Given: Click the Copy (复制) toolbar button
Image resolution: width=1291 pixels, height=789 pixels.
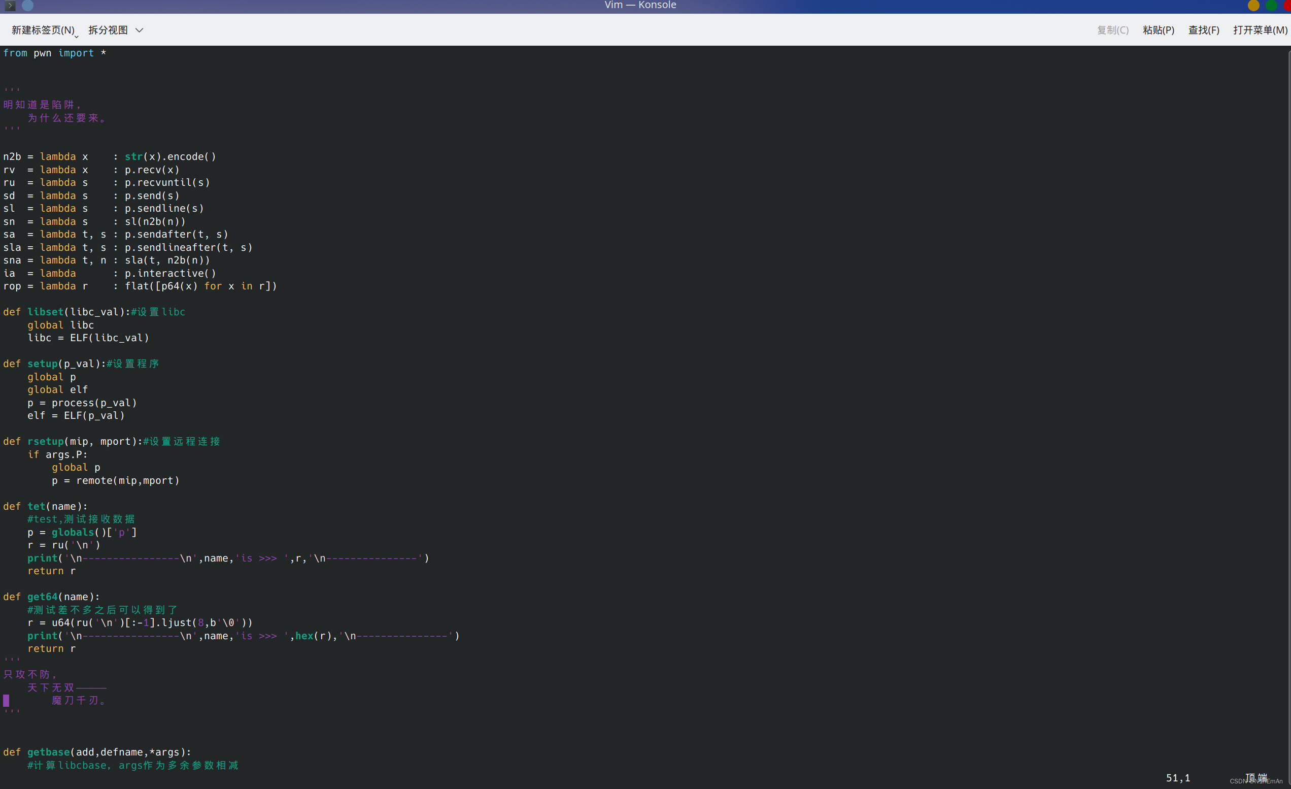Looking at the screenshot, I should (1113, 30).
